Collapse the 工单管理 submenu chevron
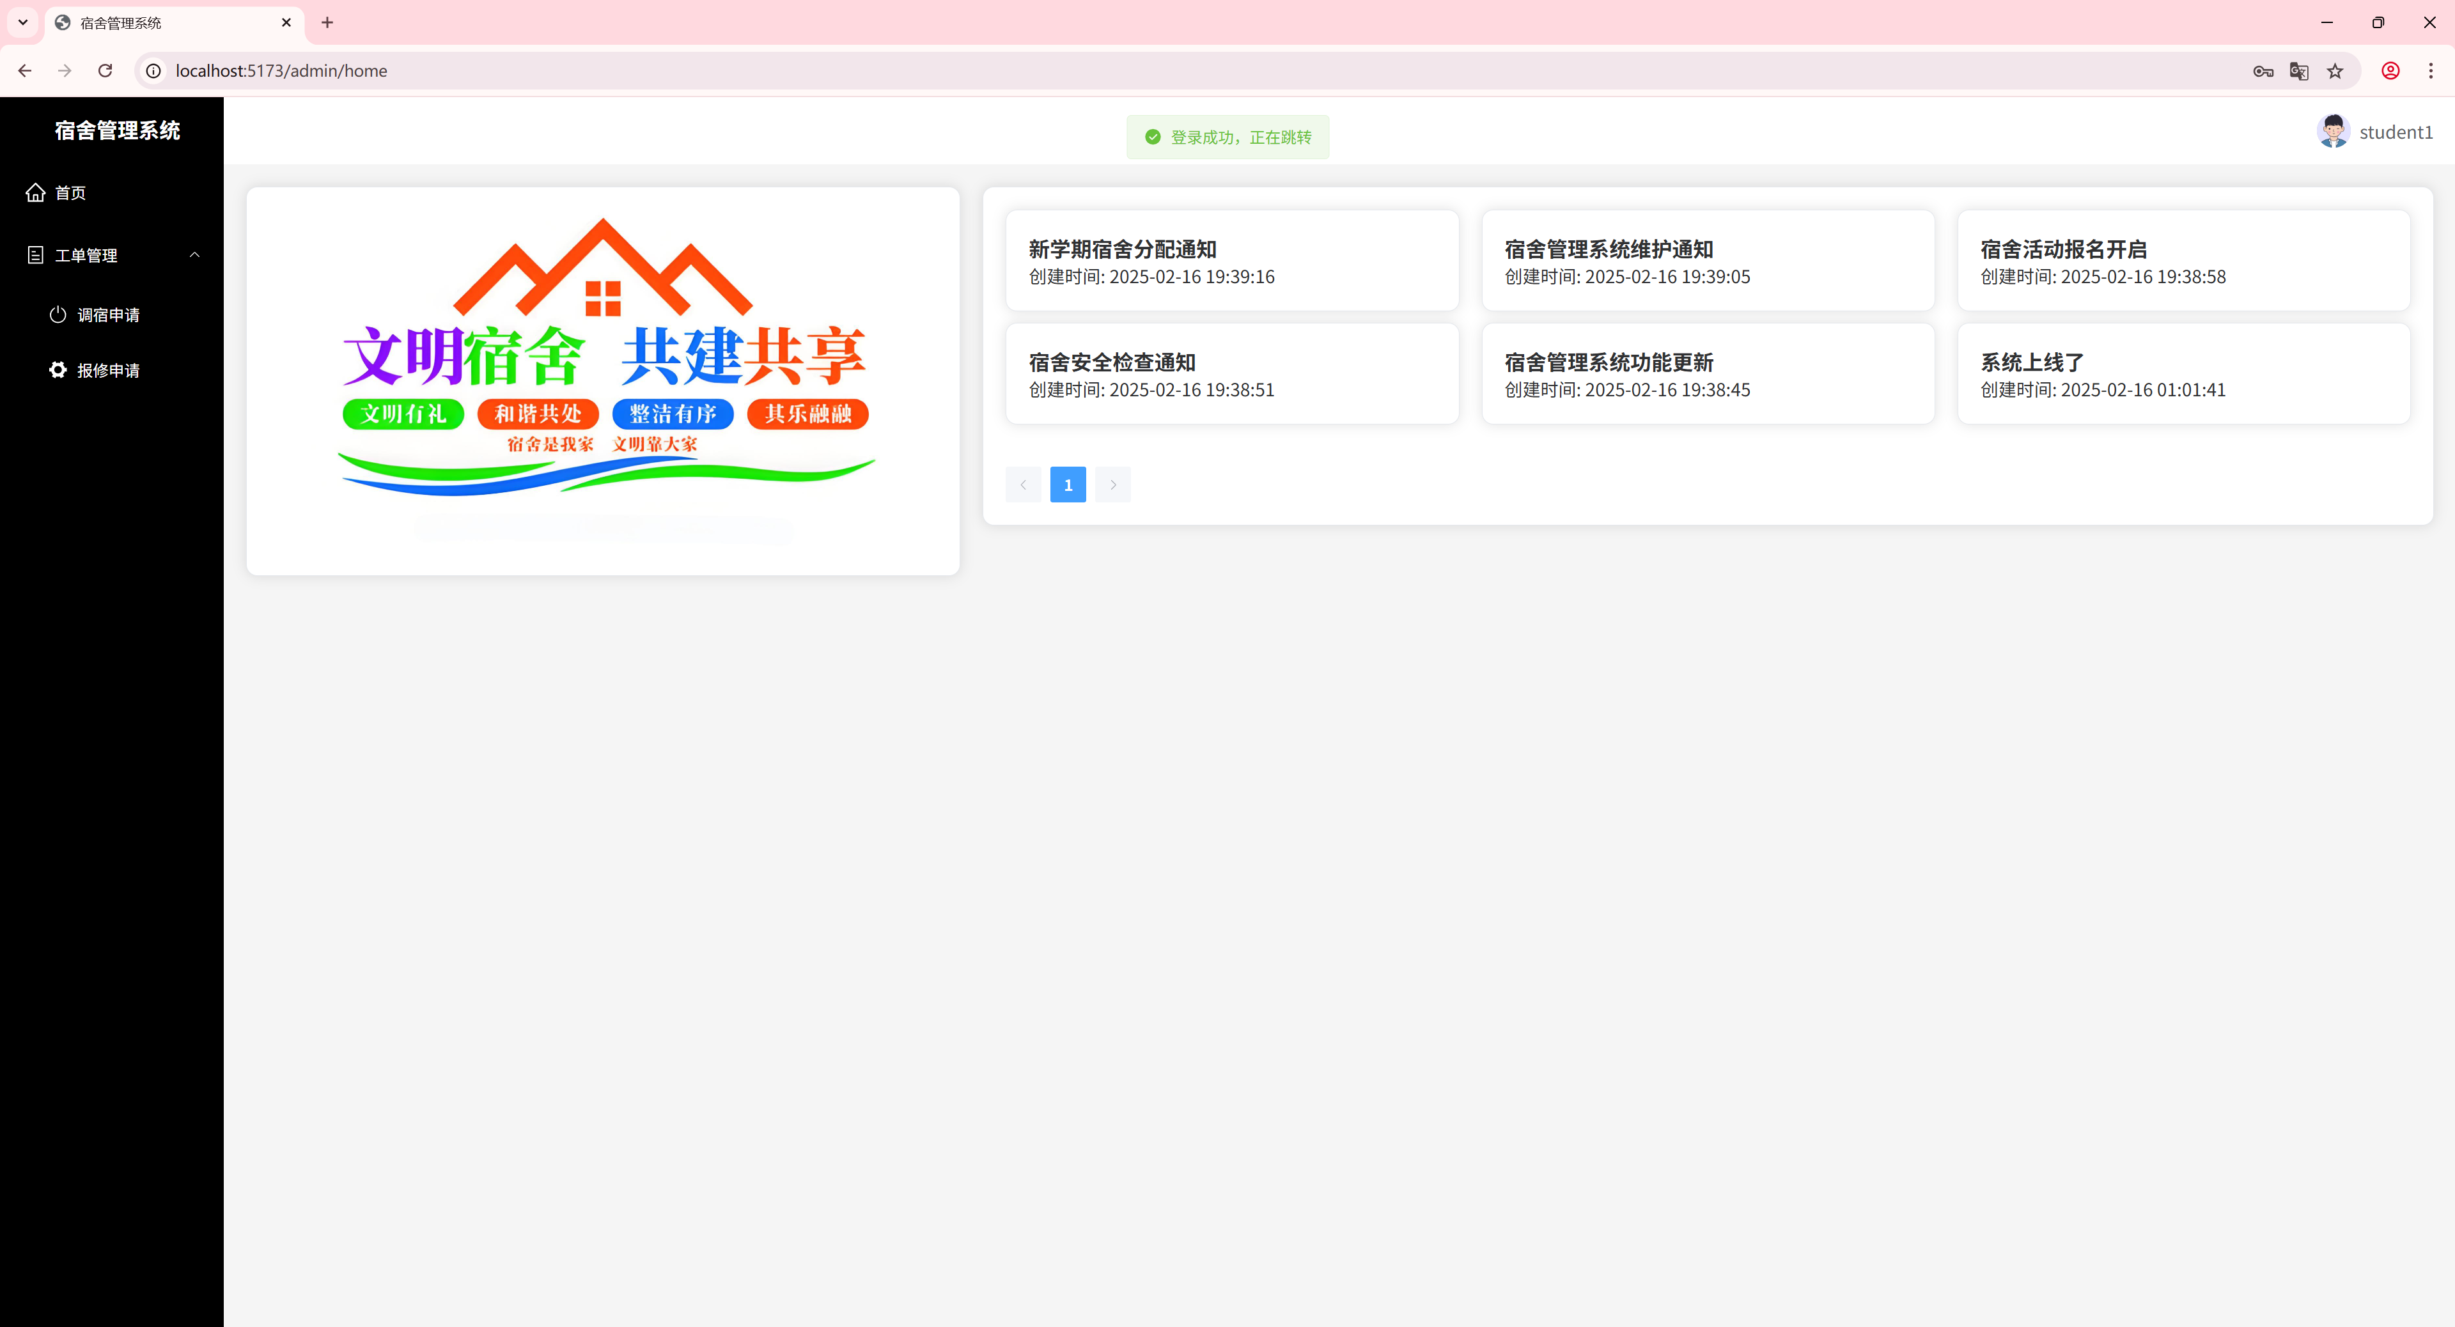This screenshot has height=1327, width=2455. pos(194,254)
